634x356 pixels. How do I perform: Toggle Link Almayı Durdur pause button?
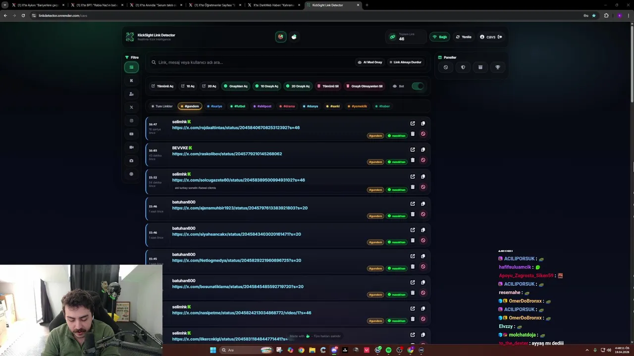[x=405, y=62]
